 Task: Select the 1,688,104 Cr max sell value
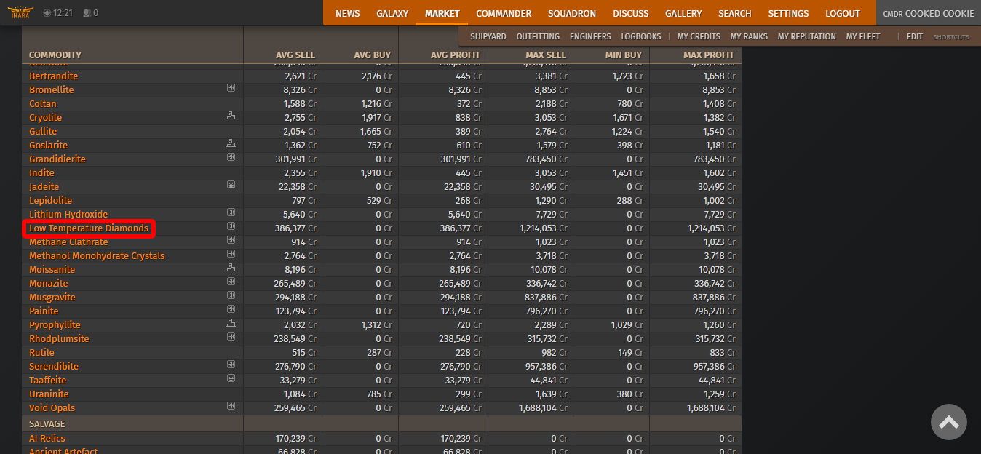[541, 408]
